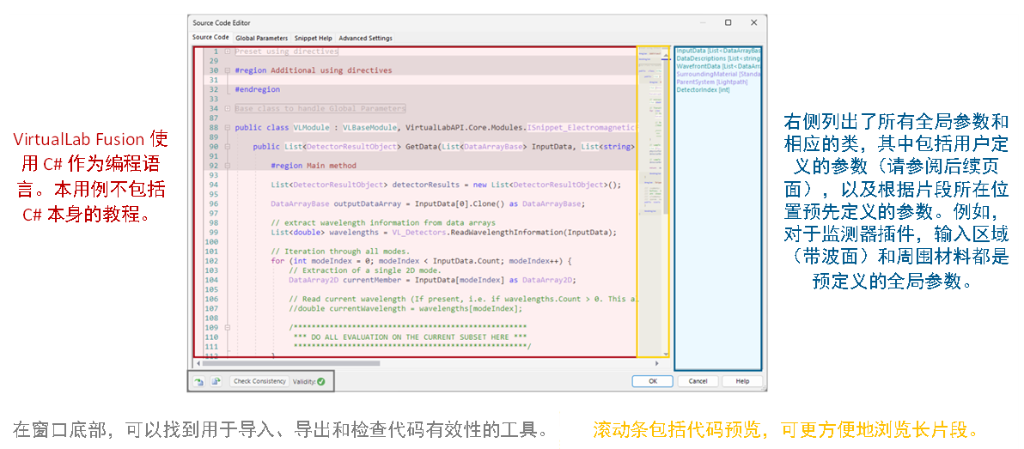Select WavefrontData in the parameter list
Image resolution: width=1024 pixels, height=449 pixels.
point(718,66)
